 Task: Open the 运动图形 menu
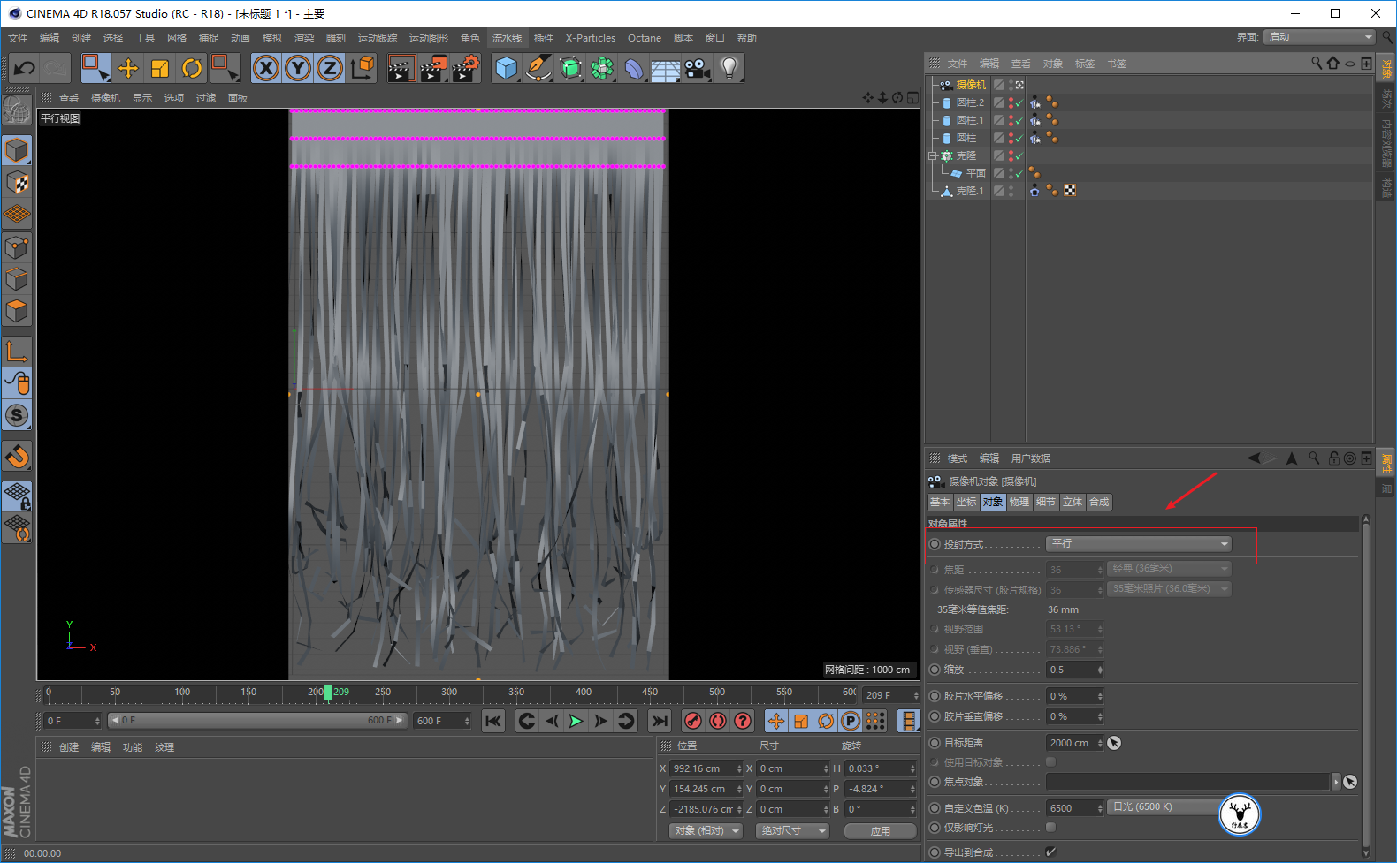tap(429, 38)
